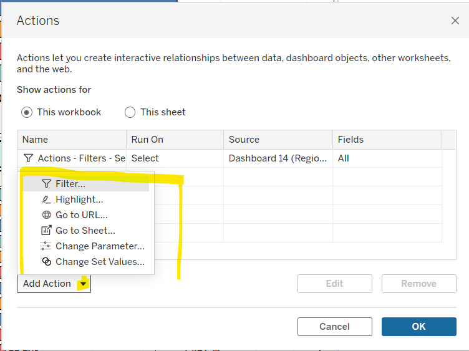Screen dimensions: 469x351
Task: Click the Cancel button
Action: click(x=335, y=327)
